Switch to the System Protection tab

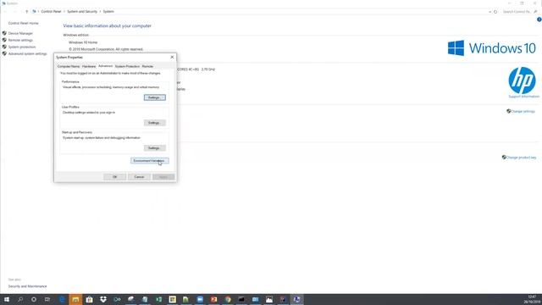(127, 66)
